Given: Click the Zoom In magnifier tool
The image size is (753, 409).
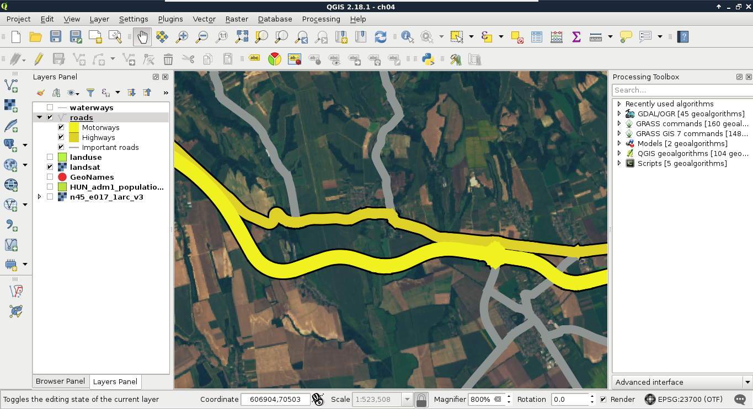Looking at the screenshot, I should pyautogui.click(x=181, y=37).
